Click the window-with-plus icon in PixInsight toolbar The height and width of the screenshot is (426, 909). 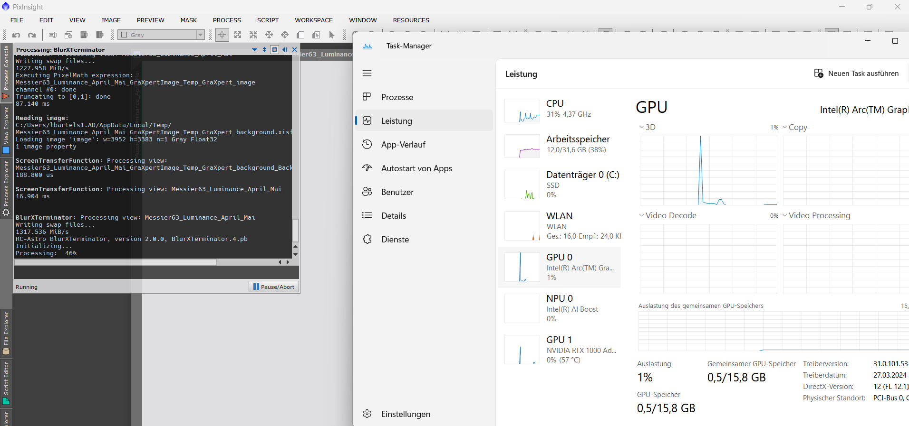click(x=68, y=35)
